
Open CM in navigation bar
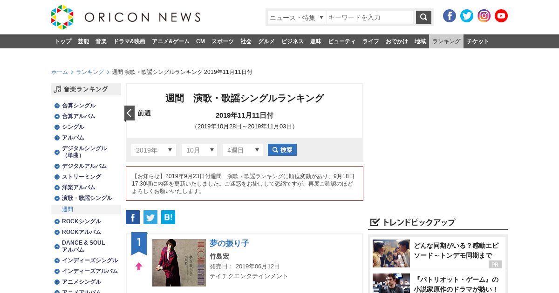tap(200, 41)
